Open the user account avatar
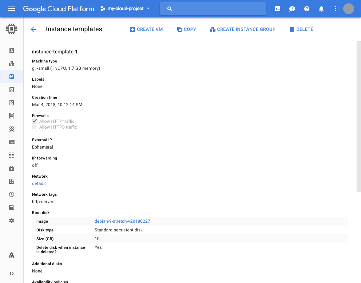Viewport: 361px width, 283px height. (349, 9)
